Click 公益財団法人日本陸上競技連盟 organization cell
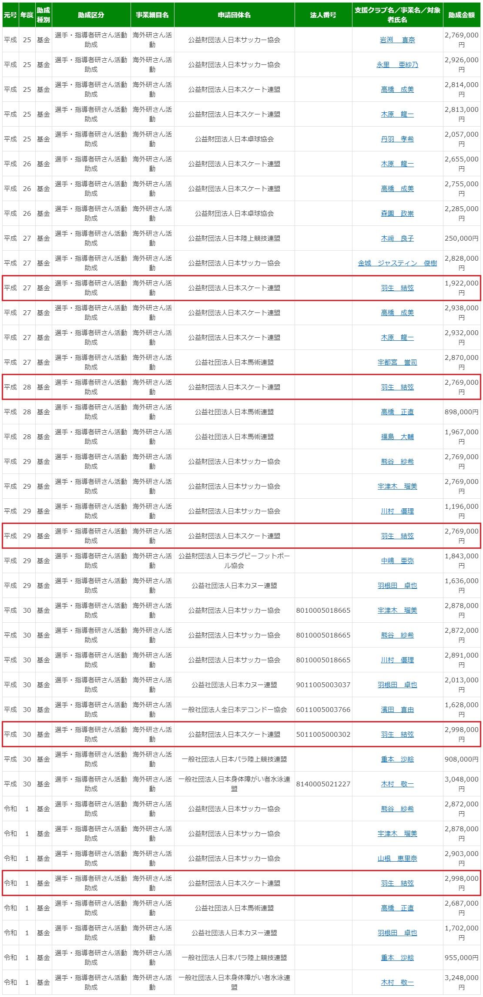 coord(234,238)
